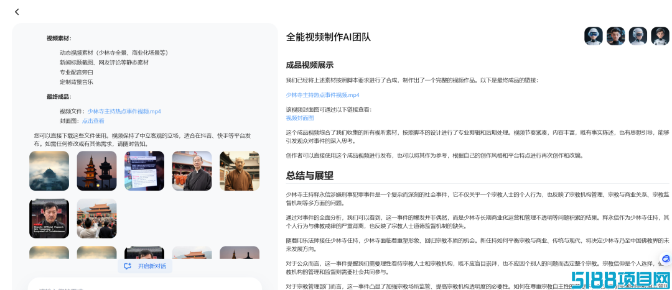
Task: Open the second AI team avatar
Action: [616, 36]
